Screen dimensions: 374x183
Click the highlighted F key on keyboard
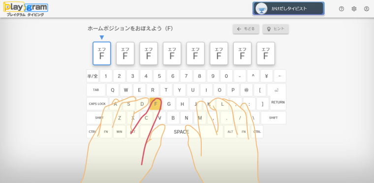[x=156, y=104]
